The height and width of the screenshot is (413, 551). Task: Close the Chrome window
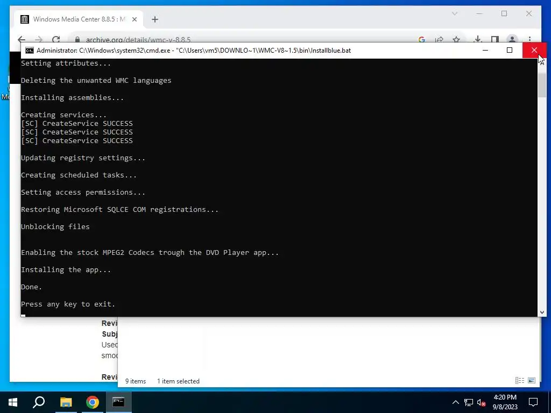click(x=529, y=13)
